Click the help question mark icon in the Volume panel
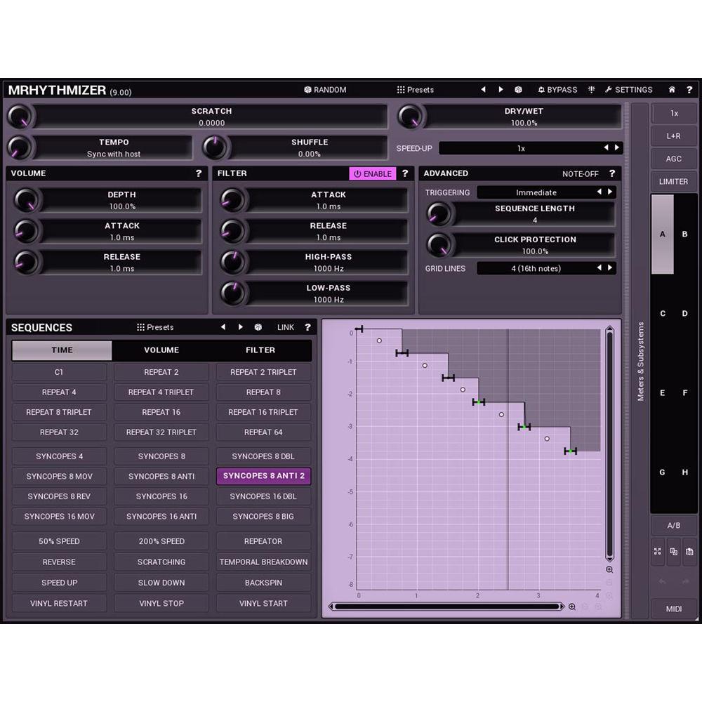Screen dimensions: 702x702 pyautogui.click(x=199, y=173)
